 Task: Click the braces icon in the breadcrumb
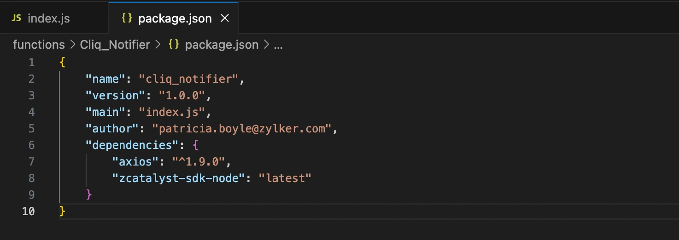(174, 45)
